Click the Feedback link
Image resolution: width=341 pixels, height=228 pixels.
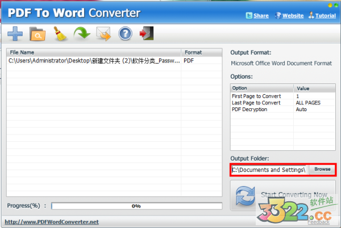tap(319, 222)
